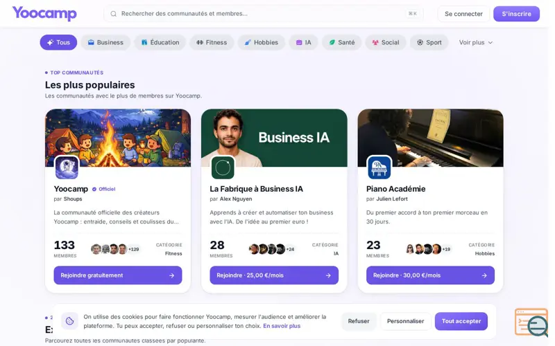This screenshot has width=555, height=346.
Task: Click the 'Les plus populaires' heading
Action: tap(90, 85)
